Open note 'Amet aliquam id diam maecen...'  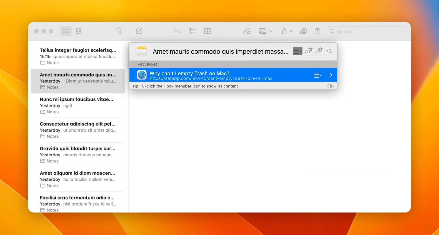click(x=78, y=179)
